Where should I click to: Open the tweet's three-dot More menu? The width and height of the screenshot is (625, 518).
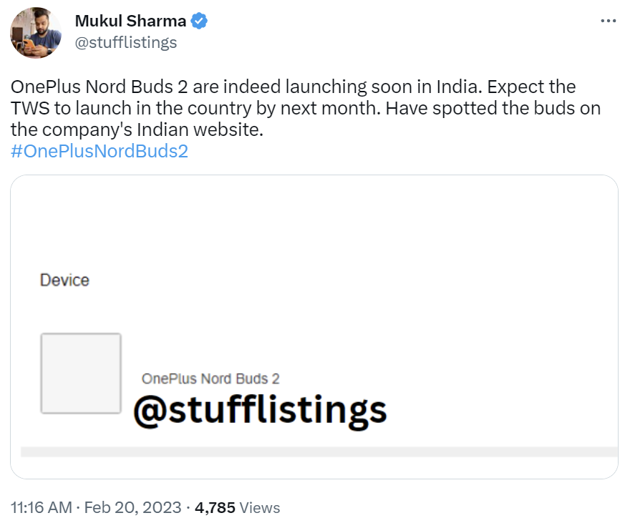(607, 21)
